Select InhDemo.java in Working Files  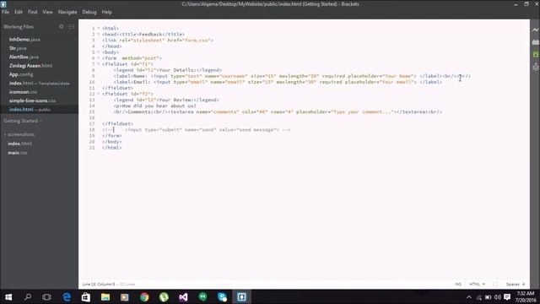(x=24, y=40)
